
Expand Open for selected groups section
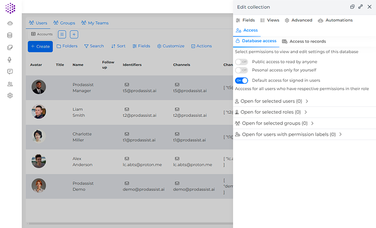(274, 123)
